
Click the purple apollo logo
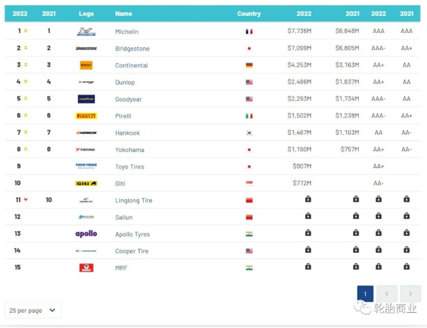(x=86, y=234)
